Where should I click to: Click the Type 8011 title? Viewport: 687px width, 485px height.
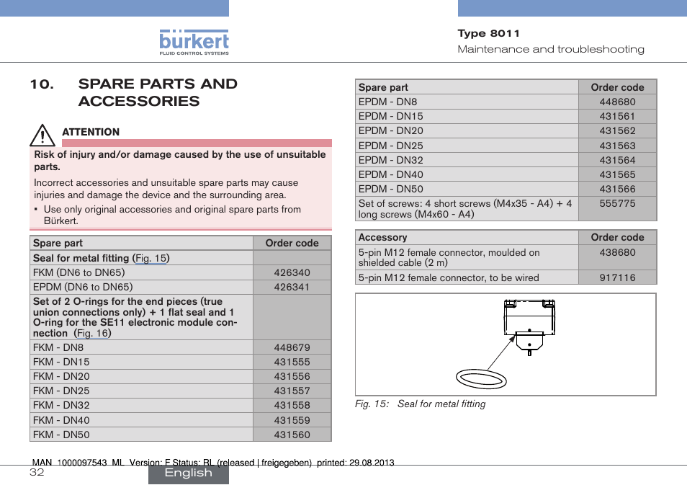coord(488,33)
